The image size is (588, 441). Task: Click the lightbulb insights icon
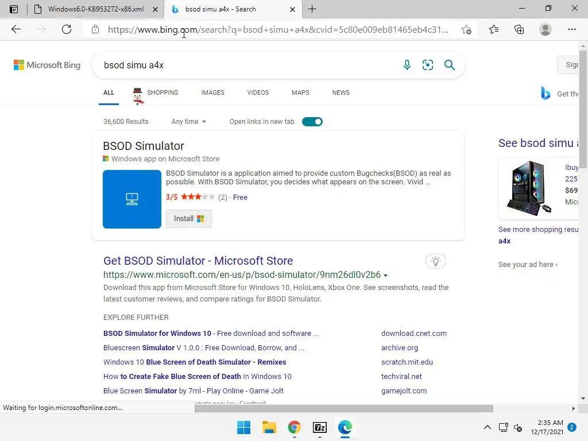point(436,261)
